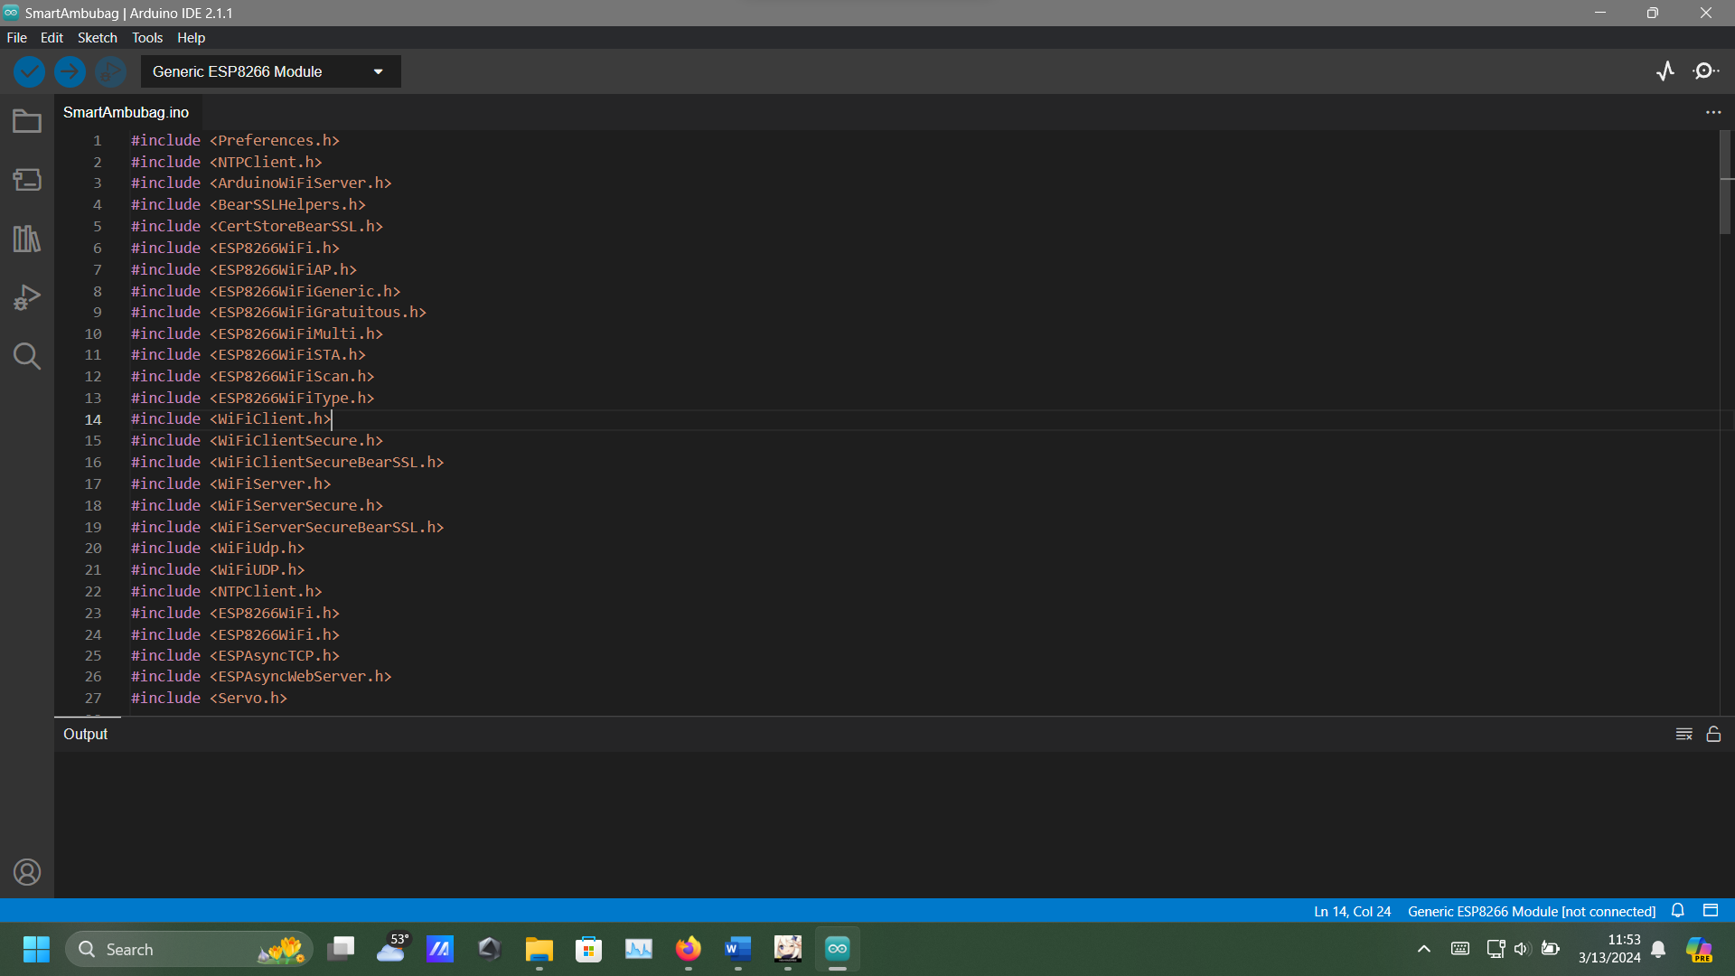The width and height of the screenshot is (1735, 976).
Task: Click the Ln 14, Col 24 status
Action: click(1352, 911)
